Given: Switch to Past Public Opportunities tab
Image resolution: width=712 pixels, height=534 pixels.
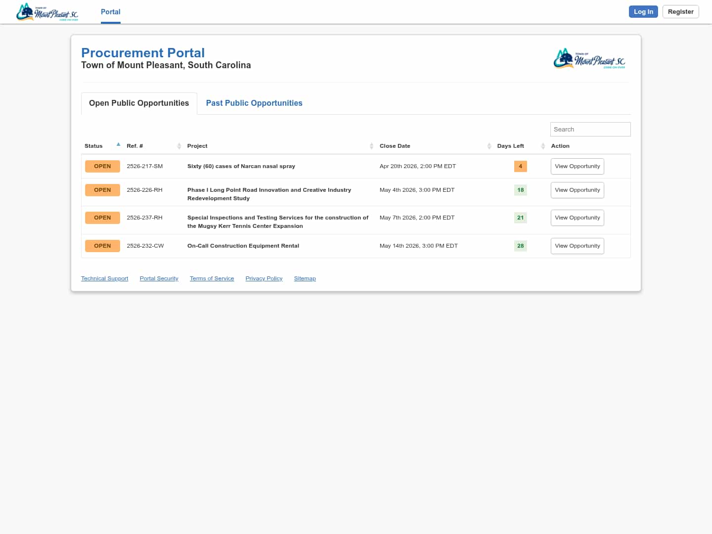Looking at the screenshot, I should coord(254,103).
